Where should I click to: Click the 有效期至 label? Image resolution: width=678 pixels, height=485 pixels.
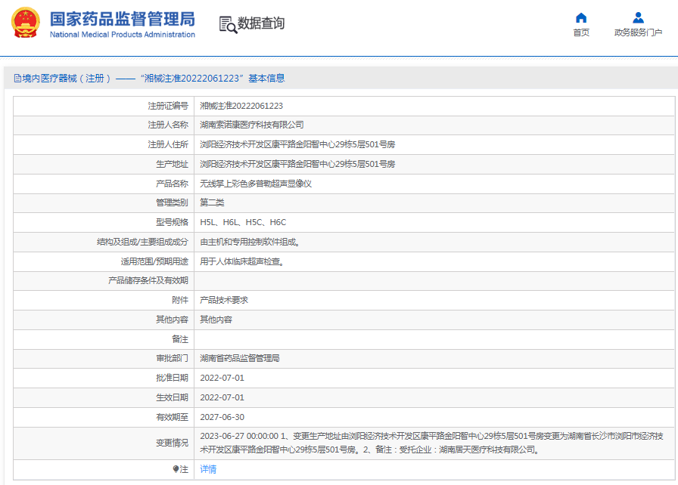coord(172,417)
